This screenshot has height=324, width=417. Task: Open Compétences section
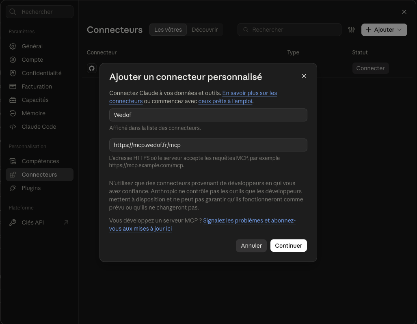pos(40,161)
